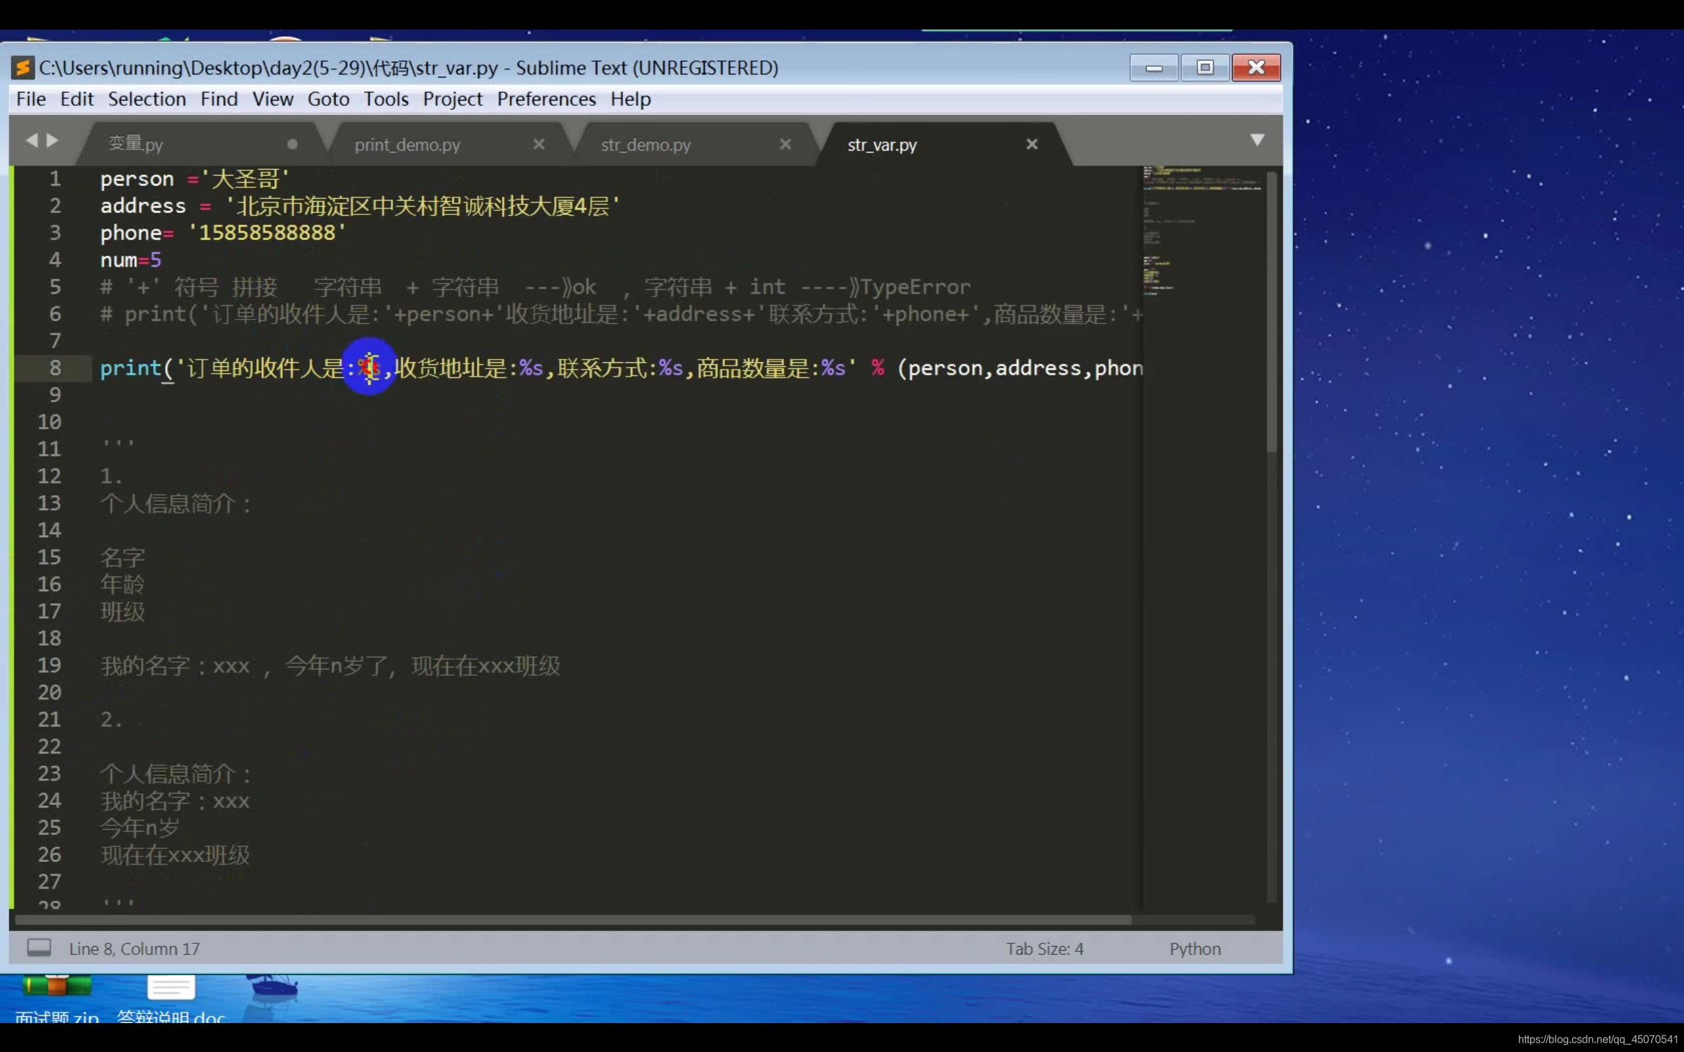
Task: Close the str_var.py tab
Action: [1032, 144]
